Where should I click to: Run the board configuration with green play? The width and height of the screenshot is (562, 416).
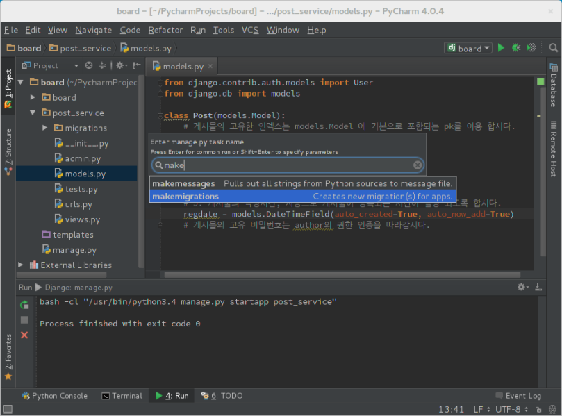click(x=501, y=48)
